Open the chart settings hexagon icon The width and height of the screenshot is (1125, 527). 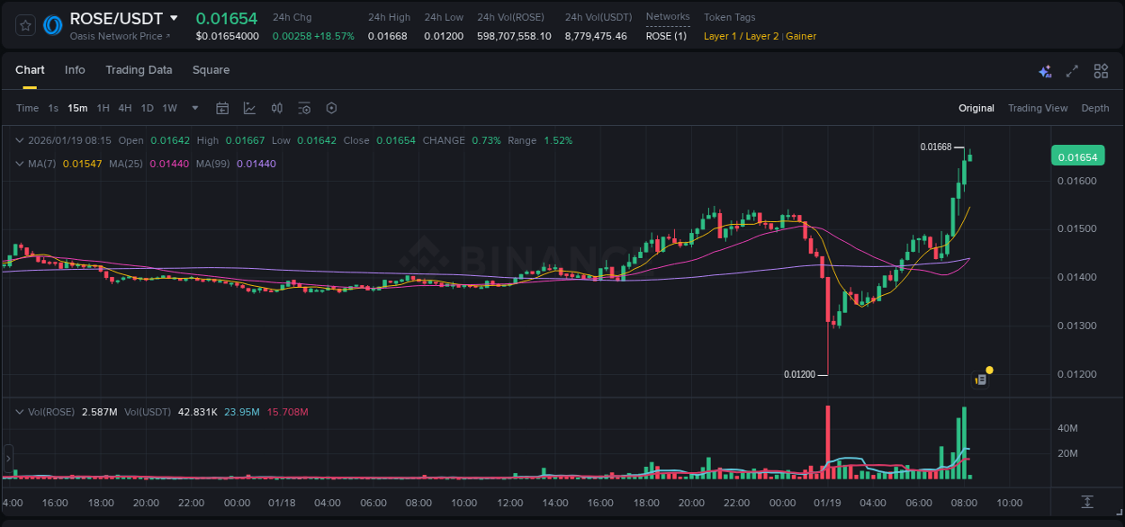coord(331,108)
